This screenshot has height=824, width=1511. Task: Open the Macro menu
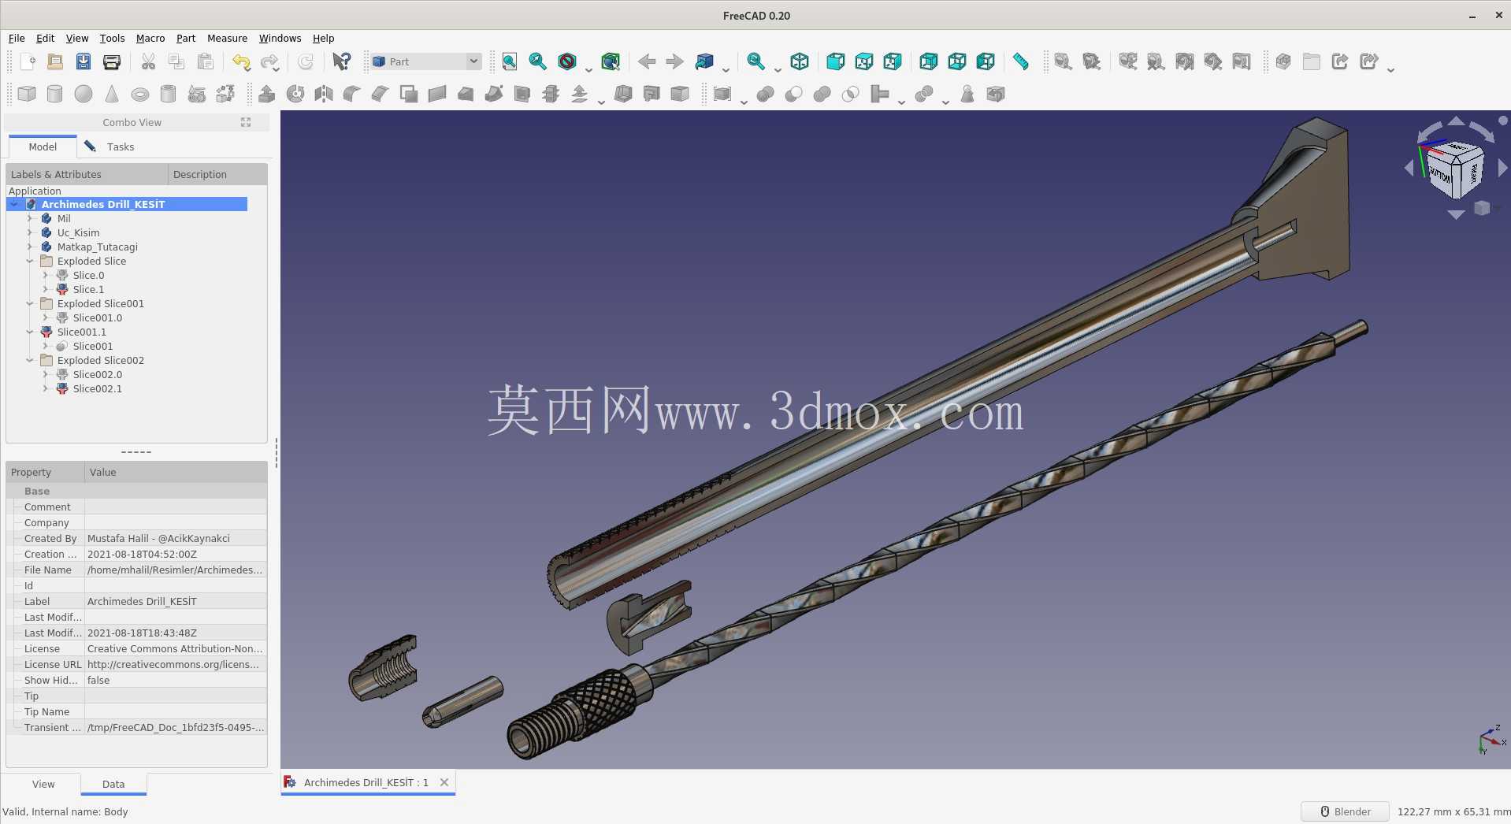[150, 38]
